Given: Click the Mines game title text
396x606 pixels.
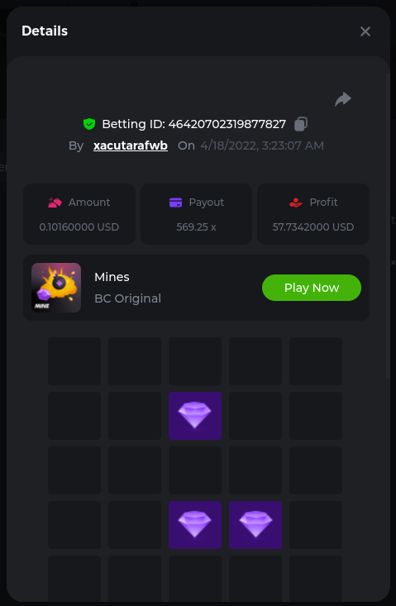Looking at the screenshot, I should click(112, 277).
